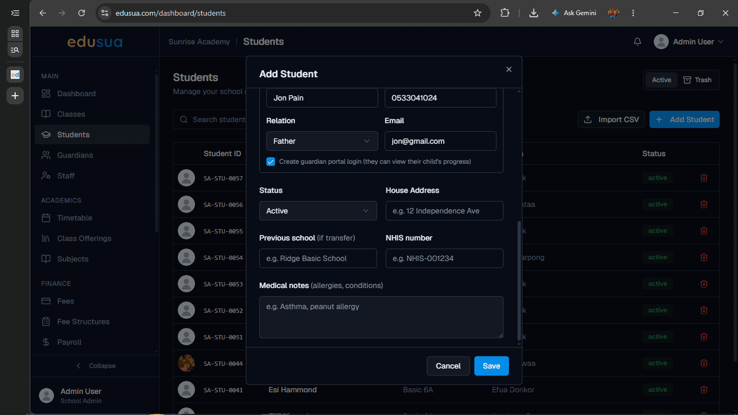The width and height of the screenshot is (738, 415).
Task: Open Timetable in the sidebar
Action: pyautogui.click(x=92, y=218)
